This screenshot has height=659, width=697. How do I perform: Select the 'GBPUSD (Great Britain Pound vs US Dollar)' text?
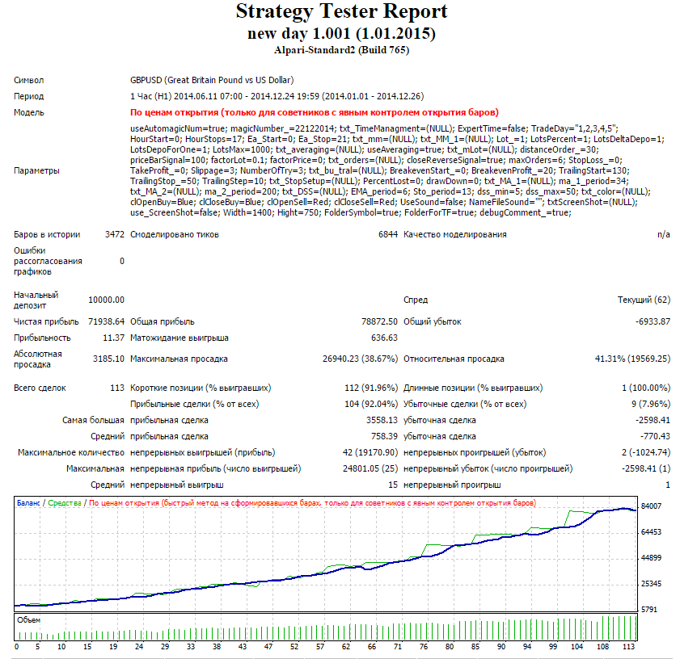tap(212, 81)
